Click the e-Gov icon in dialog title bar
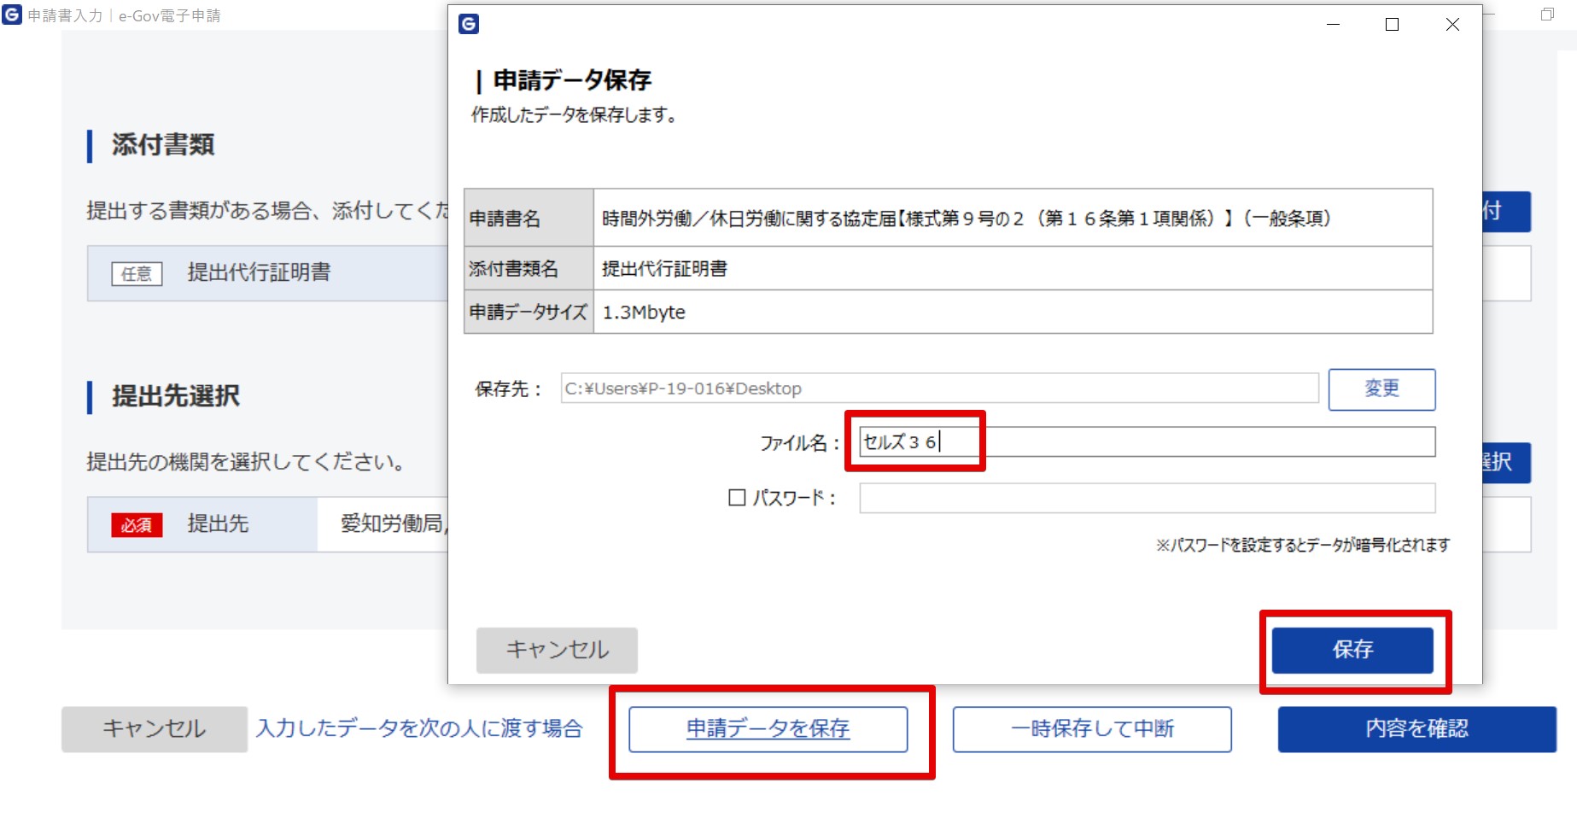This screenshot has width=1577, height=818. (x=469, y=24)
